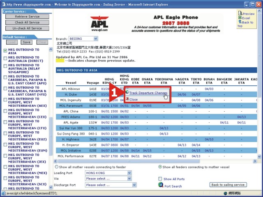Click the Internet Explorer page icon in title bar
Viewport: 263px width, 197px height.
[3, 5]
